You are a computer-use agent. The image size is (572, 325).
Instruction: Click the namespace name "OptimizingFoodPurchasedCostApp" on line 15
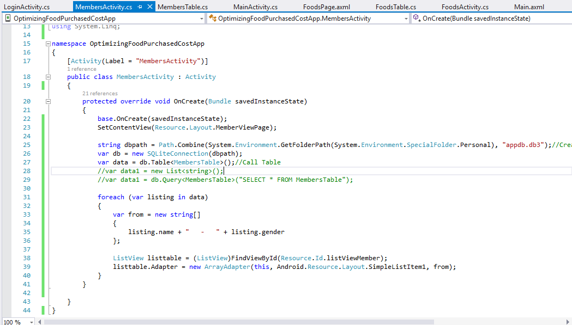click(x=147, y=44)
